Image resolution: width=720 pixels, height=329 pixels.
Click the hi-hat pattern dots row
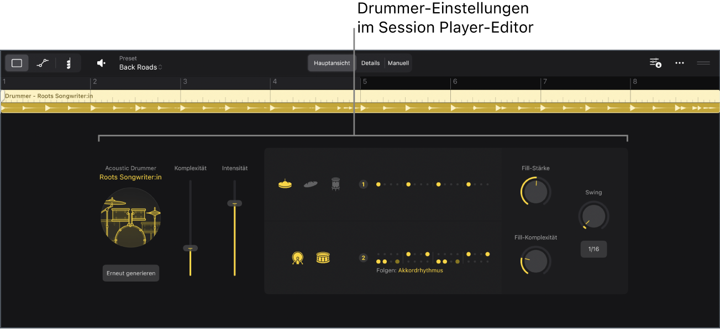coord(433,184)
